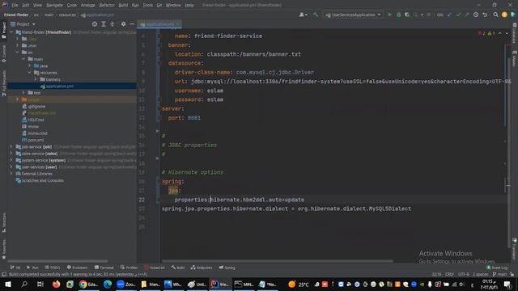
Task: Open Windows Start menu
Action: coord(8,284)
